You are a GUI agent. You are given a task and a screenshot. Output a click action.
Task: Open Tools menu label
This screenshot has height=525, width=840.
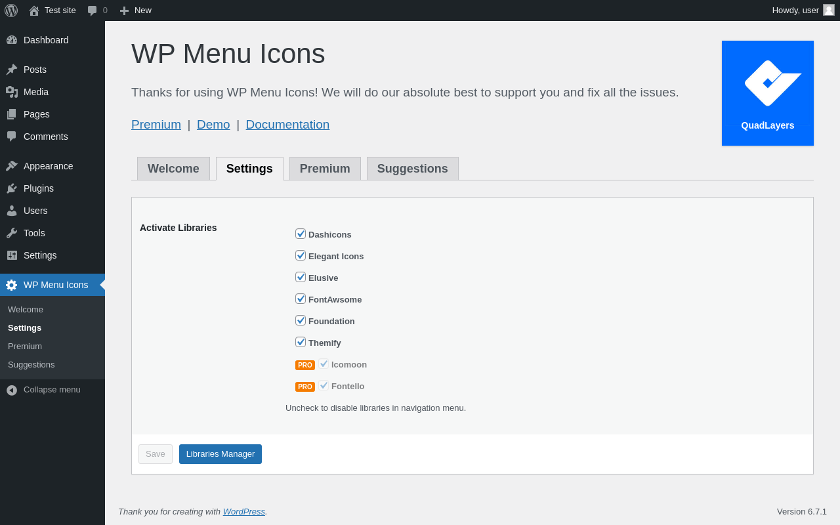tap(34, 233)
